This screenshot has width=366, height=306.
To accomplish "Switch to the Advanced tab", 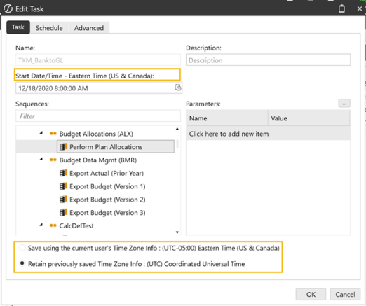I will pos(89,28).
